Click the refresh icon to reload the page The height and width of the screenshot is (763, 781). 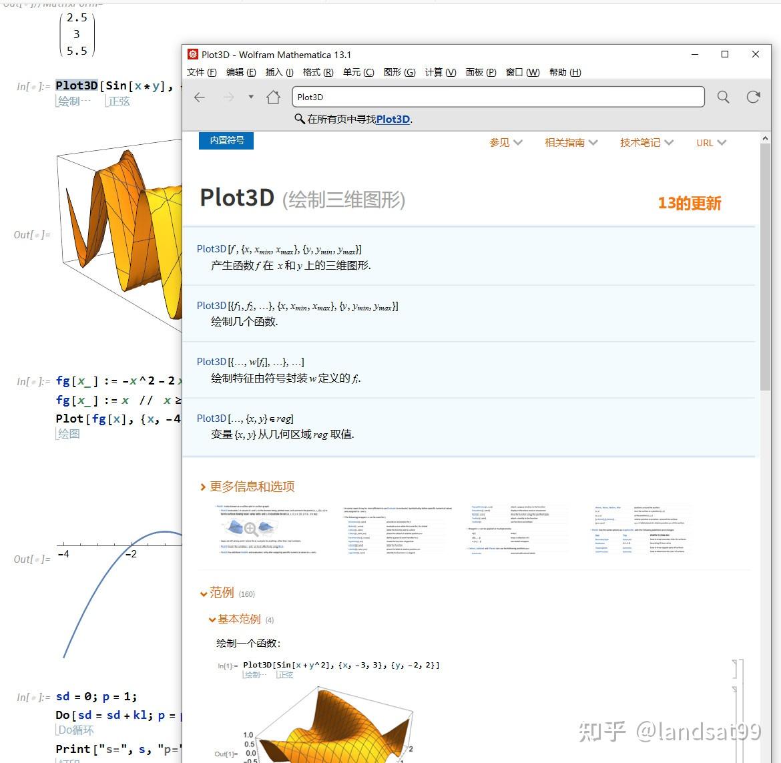click(753, 97)
